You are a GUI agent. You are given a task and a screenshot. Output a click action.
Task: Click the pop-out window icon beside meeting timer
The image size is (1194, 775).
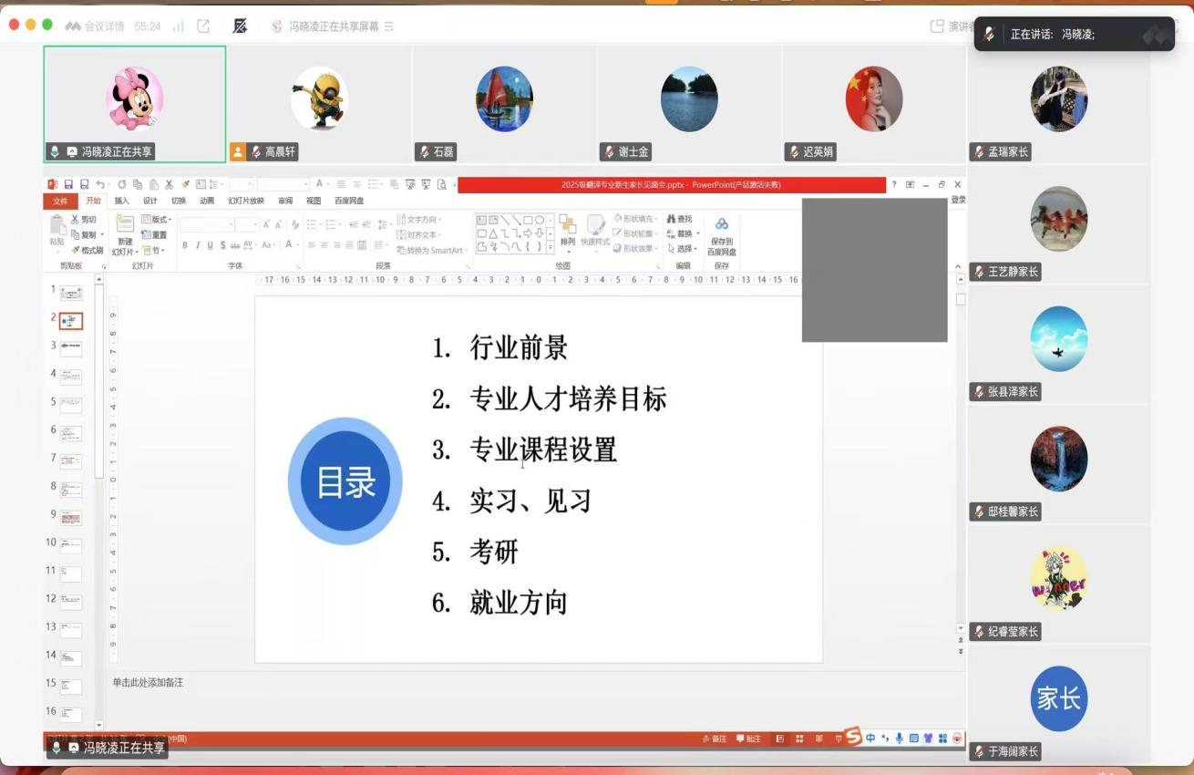203,26
